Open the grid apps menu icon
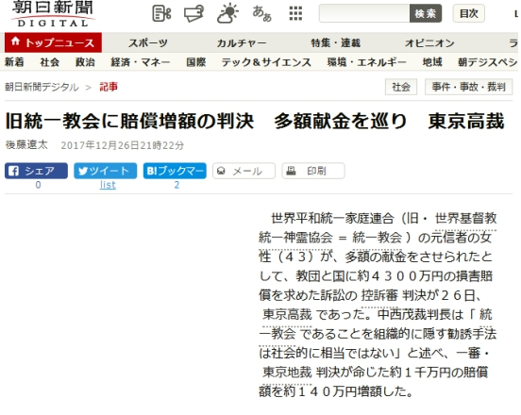This screenshot has height=415, width=521. tap(295, 13)
